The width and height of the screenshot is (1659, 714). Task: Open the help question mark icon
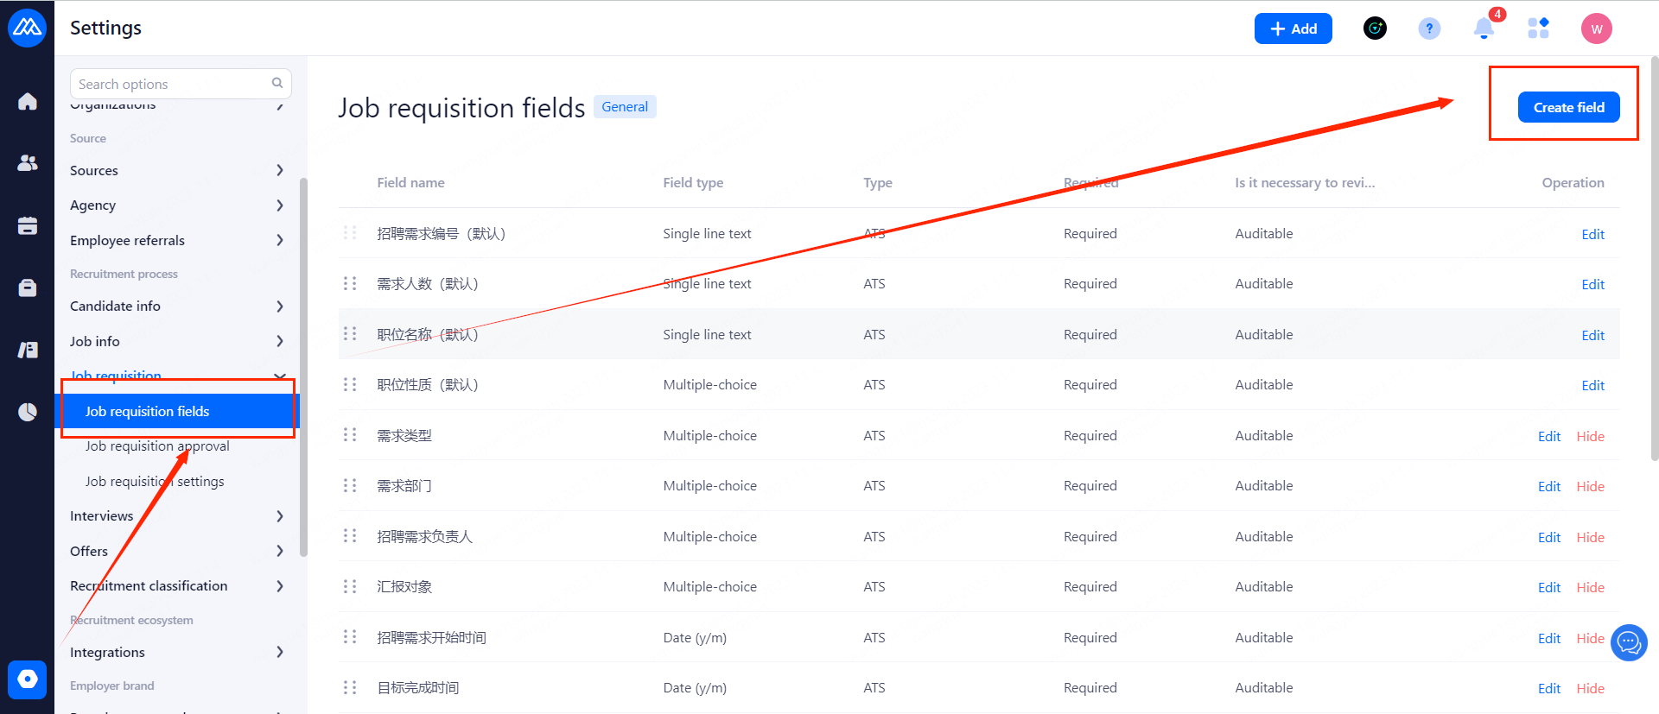(1429, 28)
